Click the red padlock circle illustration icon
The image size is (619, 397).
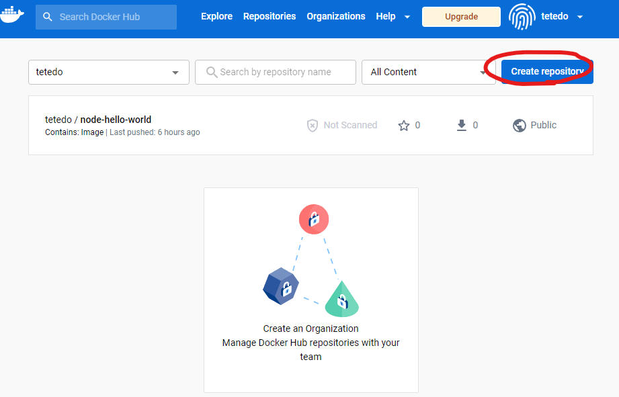314,219
